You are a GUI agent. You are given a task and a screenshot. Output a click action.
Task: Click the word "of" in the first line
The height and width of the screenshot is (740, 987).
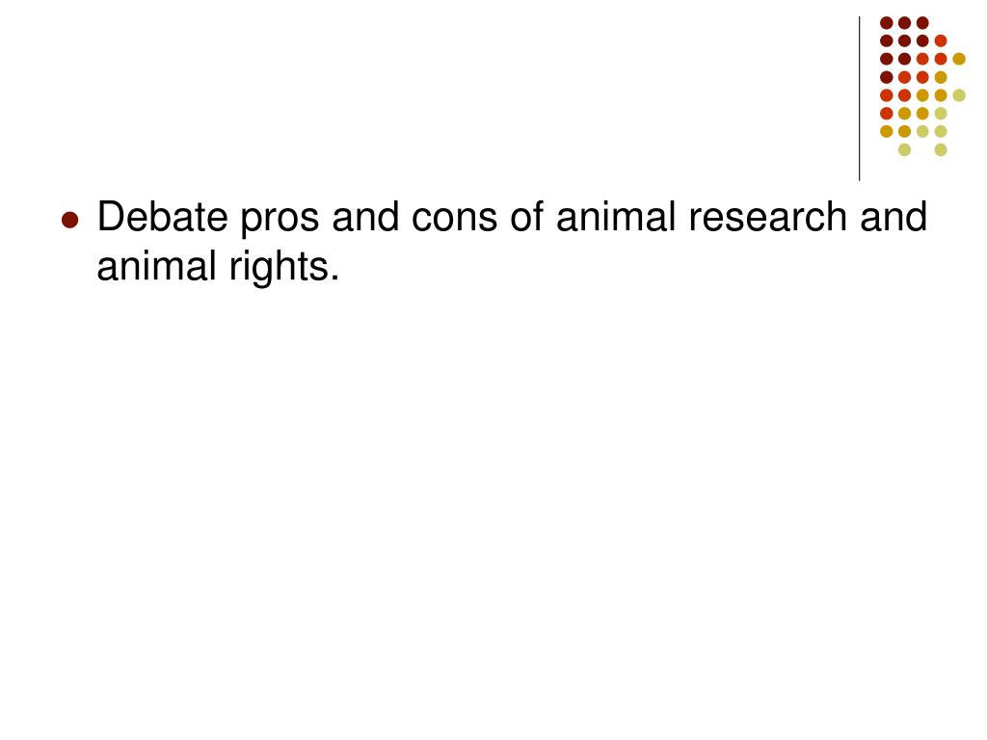(527, 217)
